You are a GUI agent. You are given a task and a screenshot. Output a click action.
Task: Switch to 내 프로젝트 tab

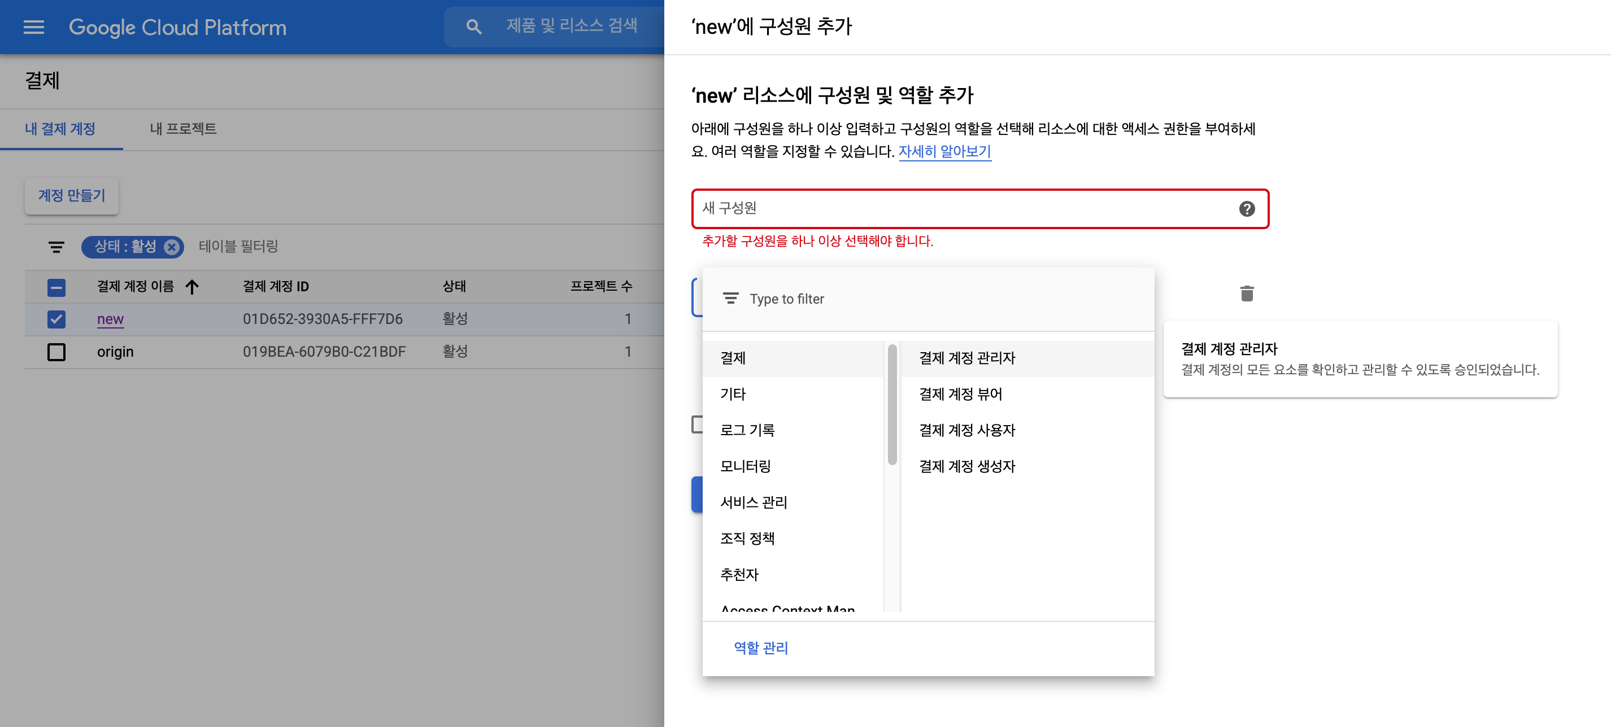pos(183,129)
